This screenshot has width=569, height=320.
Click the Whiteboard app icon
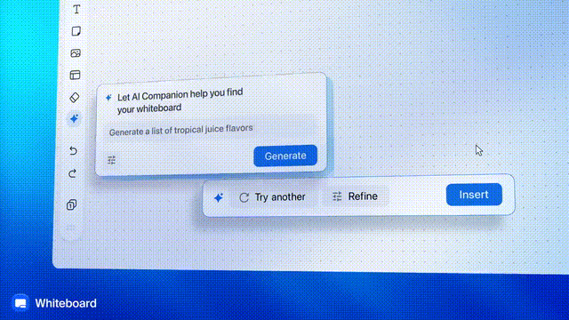coord(20,303)
